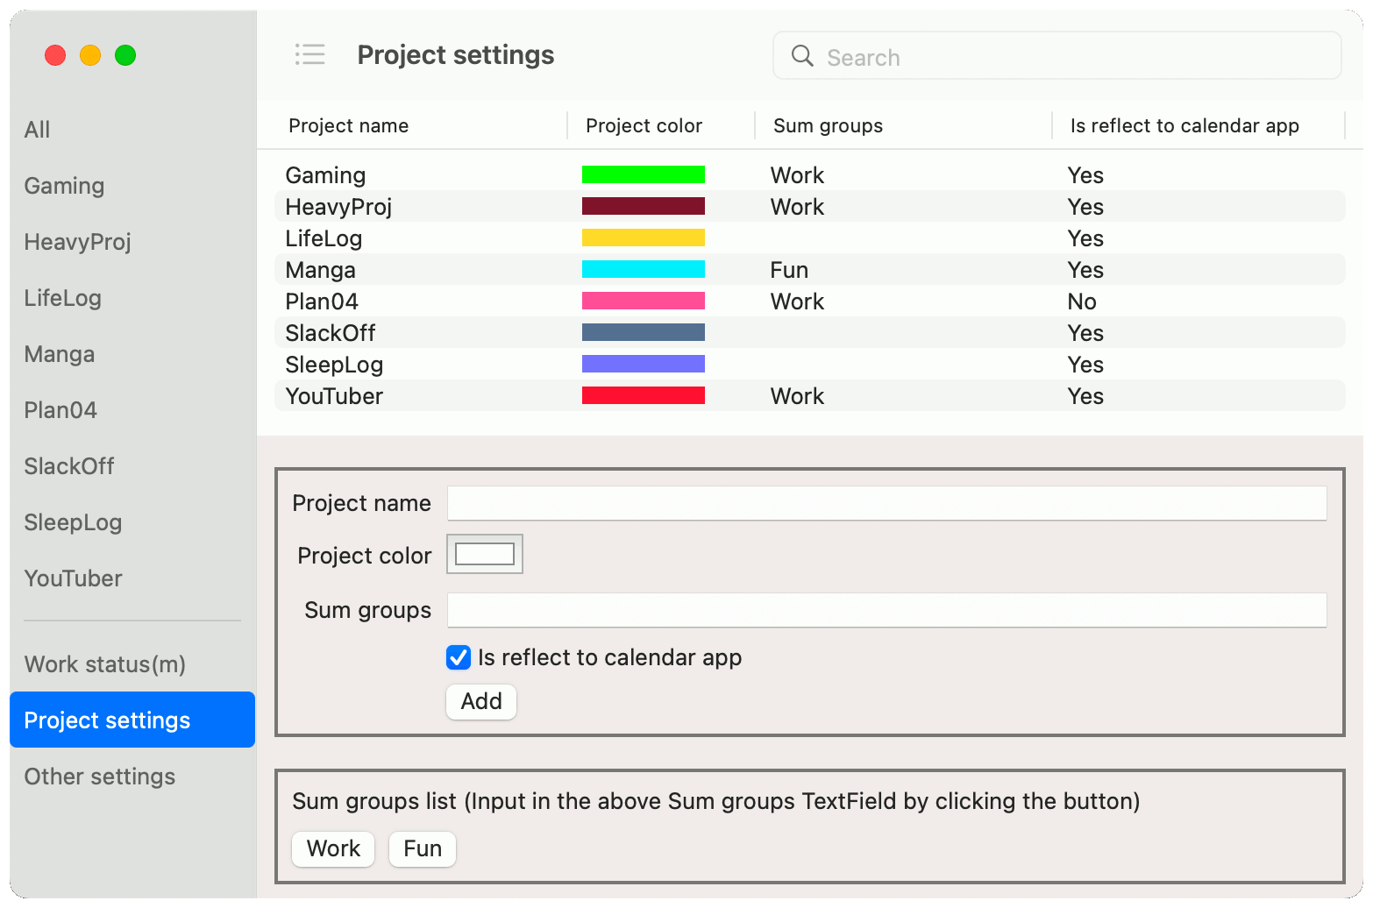This screenshot has width=1373, height=908.
Task: Click the magnifying glass search icon
Action: coord(801,56)
